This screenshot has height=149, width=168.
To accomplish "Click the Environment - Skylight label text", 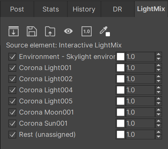I will (67, 57).
